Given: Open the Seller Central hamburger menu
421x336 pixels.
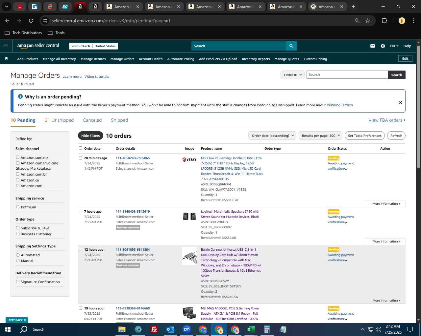Looking at the screenshot, I should pyautogui.click(x=6, y=46).
